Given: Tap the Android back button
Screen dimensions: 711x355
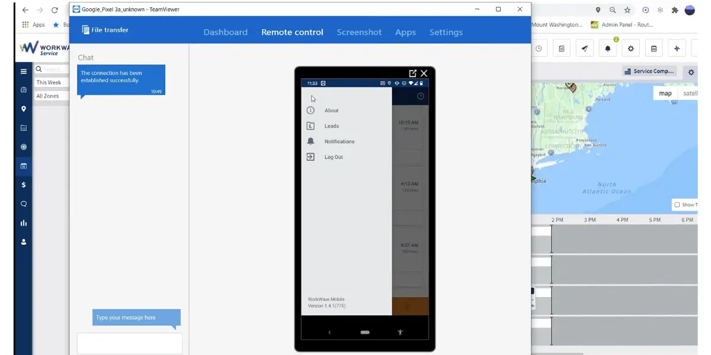Looking at the screenshot, I should [329, 333].
